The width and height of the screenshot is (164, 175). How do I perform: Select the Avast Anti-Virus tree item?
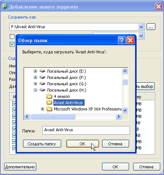[69, 103]
